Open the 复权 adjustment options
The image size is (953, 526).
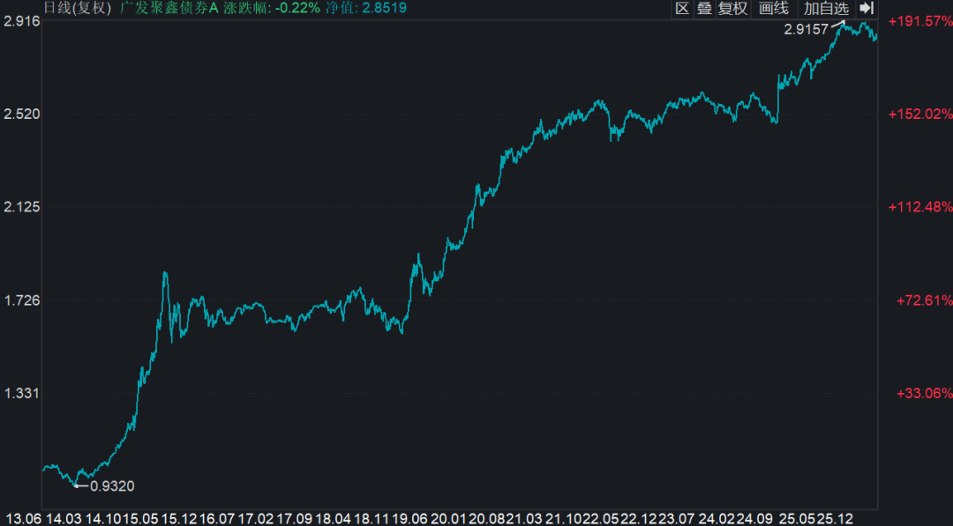click(x=732, y=9)
